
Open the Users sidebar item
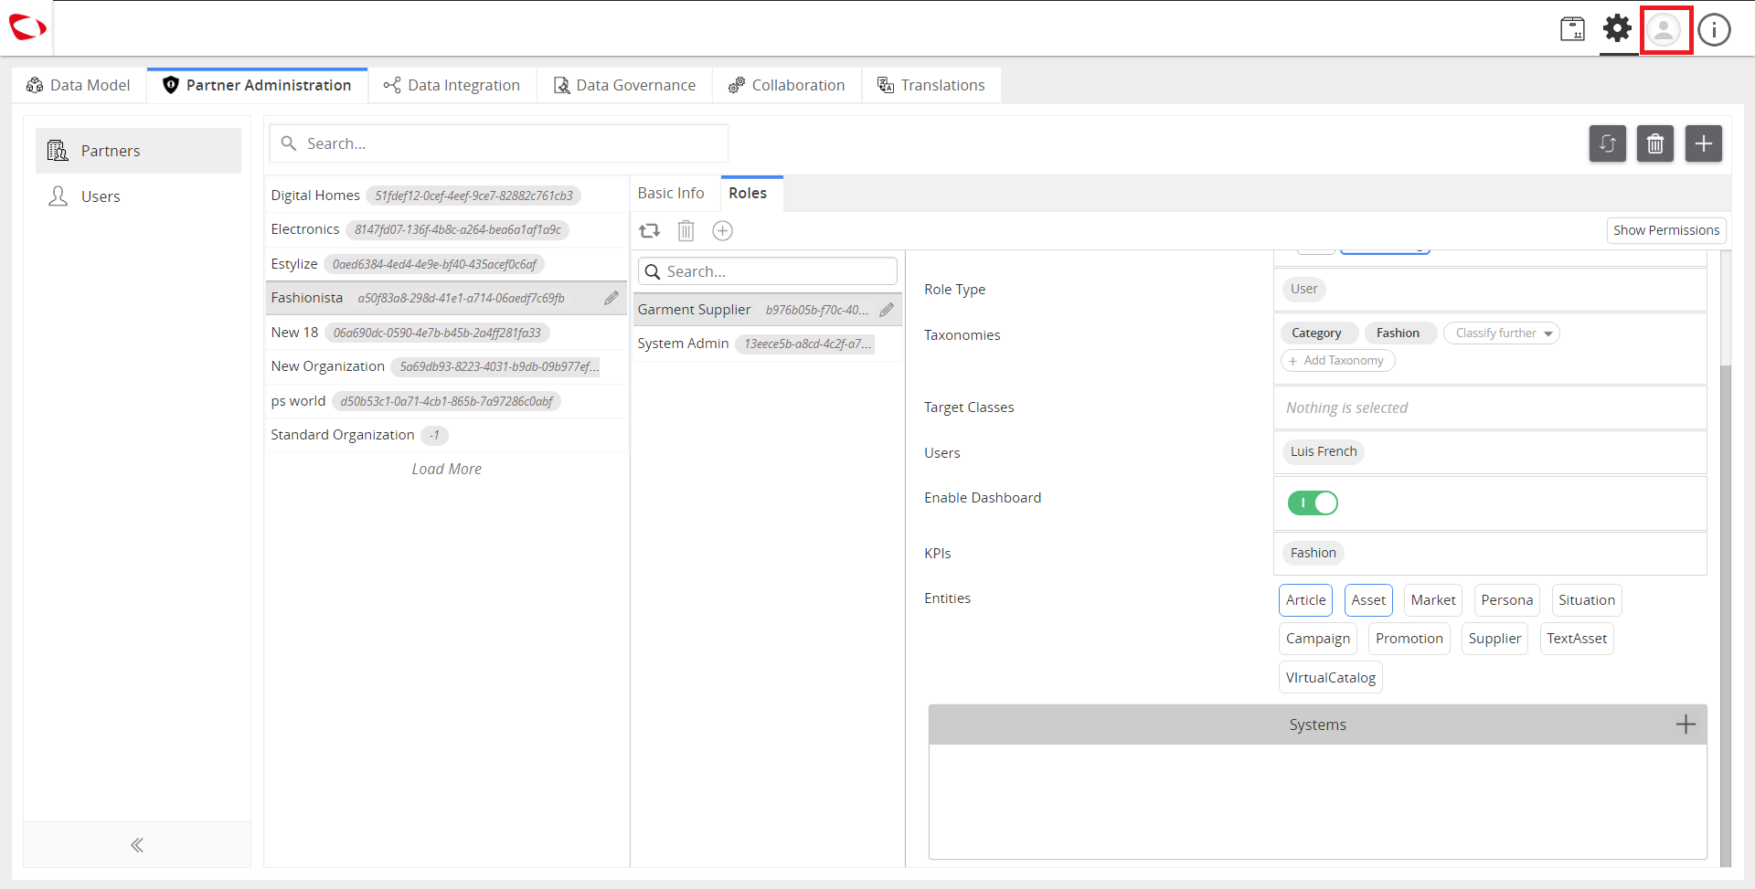point(138,196)
